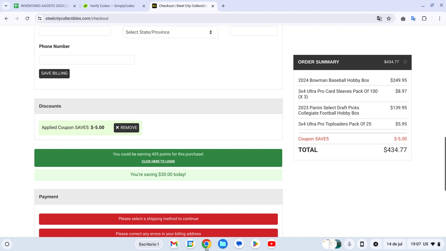The width and height of the screenshot is (446, 251).
Task: Click the page vertical scrollbar
Action: pyautogui.click(x=445, y=164)
